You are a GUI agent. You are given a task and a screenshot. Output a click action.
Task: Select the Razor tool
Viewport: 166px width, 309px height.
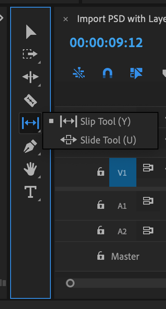coord(30,101)
